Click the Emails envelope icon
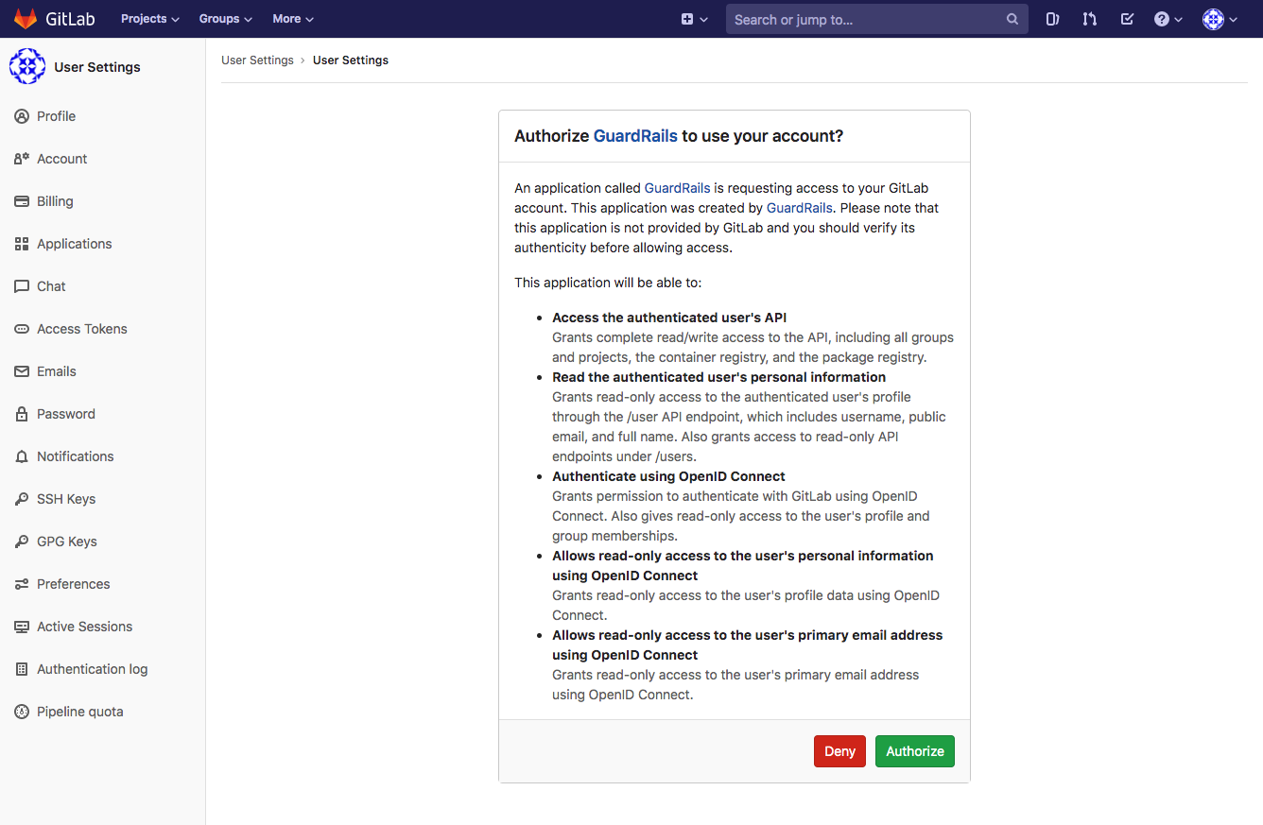 tap(22, 371)
